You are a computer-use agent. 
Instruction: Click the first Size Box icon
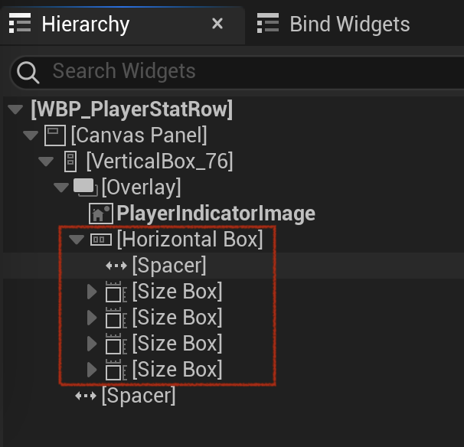116,292
